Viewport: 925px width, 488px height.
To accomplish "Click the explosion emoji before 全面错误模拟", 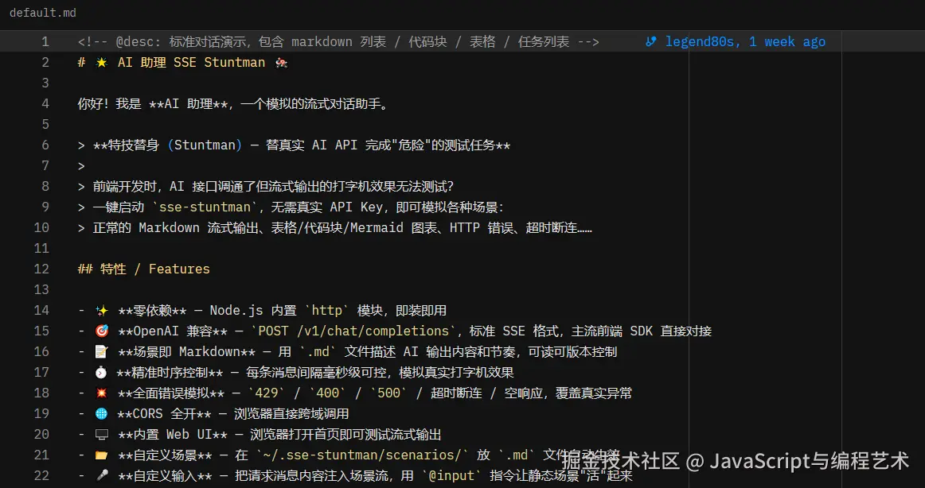I will [x=101, y=393].
